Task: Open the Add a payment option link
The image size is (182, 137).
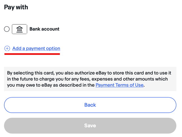Action: 36,49
